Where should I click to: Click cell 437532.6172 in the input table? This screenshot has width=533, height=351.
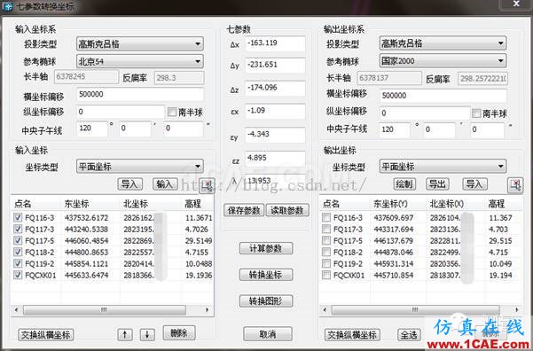click(86, 218)
